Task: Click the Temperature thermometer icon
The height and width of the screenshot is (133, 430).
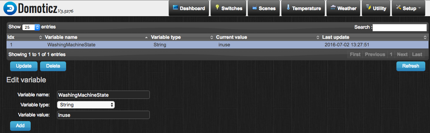Action: (x=288, y=8)
